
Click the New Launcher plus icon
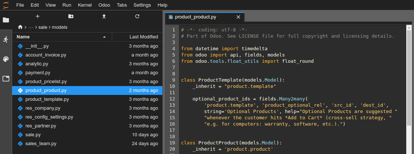click(x=37, y=16)
